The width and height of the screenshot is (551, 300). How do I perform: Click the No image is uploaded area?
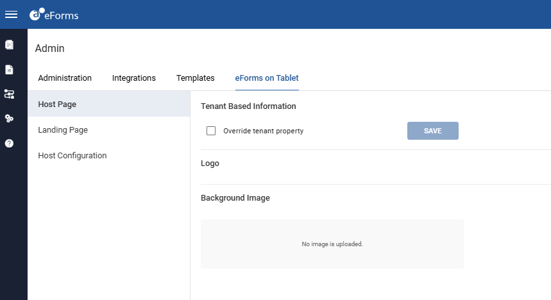(332, 244)
